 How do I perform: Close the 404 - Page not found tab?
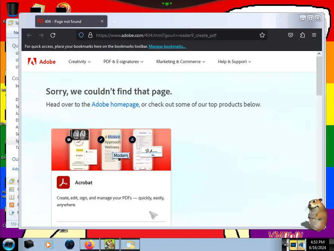pyautogui.click(x=102, y=21)
